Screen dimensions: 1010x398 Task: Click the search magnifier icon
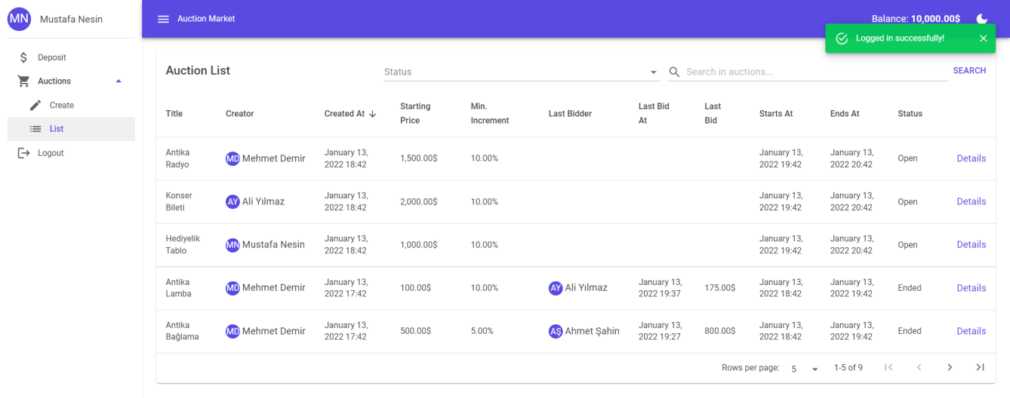pyautogui.click(x=675, y=72)
